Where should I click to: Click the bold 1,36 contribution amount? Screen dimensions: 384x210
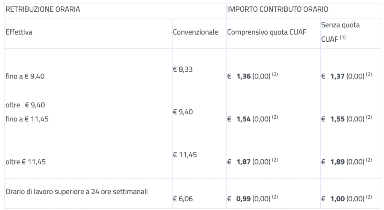243,76
